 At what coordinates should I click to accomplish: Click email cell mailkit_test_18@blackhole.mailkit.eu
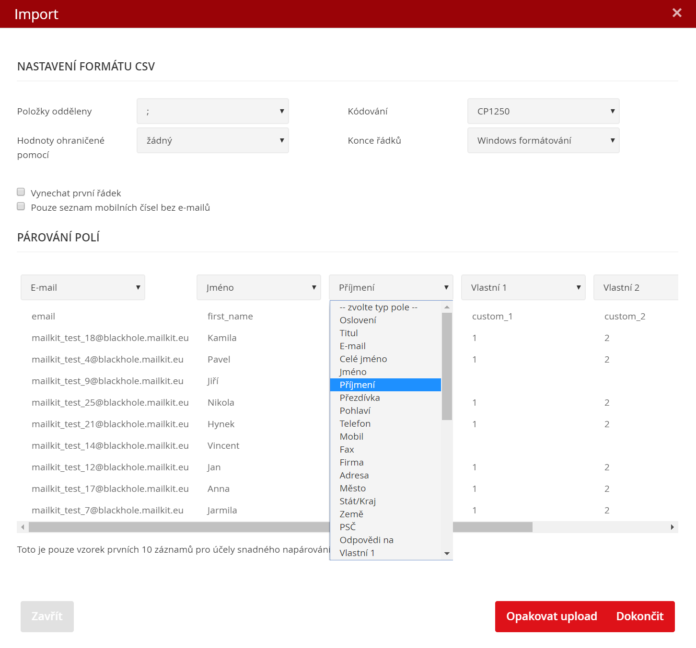click(110, 338)
